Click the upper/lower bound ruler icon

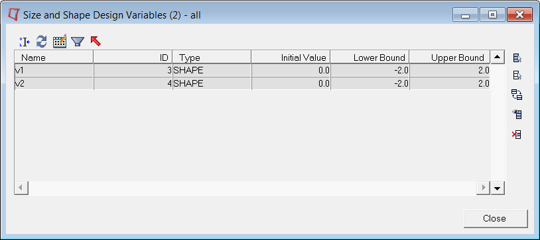[x=25, y=42]
